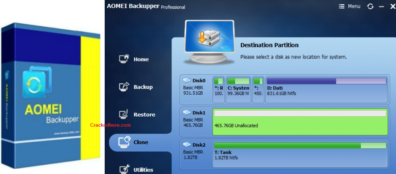
Task: Choose the 465.76GB Unallocated space
Action: click(x=300, y=122)
